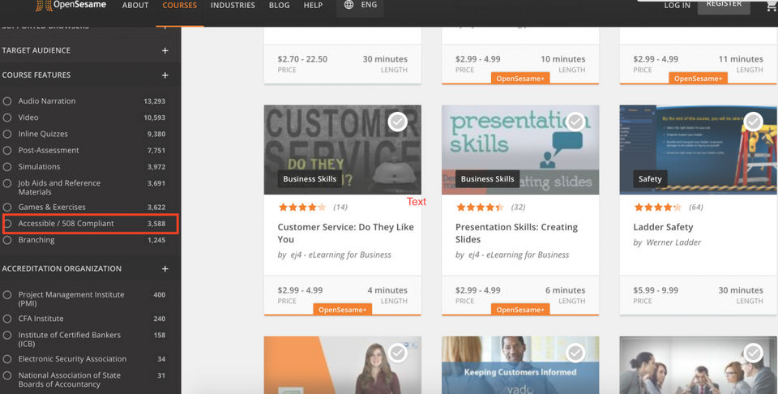The width and height of the screenshot is (778, 394).
Task: Expand the Accreditation Organization section
Action: [x=165, y=269]
